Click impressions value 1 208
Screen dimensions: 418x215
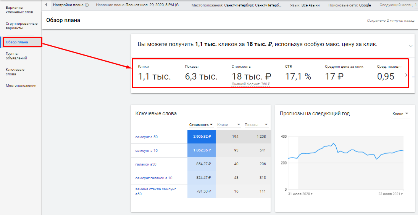[261, 137]
